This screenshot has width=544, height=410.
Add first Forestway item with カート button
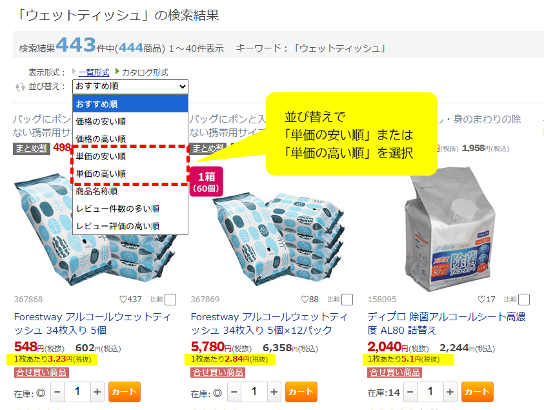click(x=124, y=392)
